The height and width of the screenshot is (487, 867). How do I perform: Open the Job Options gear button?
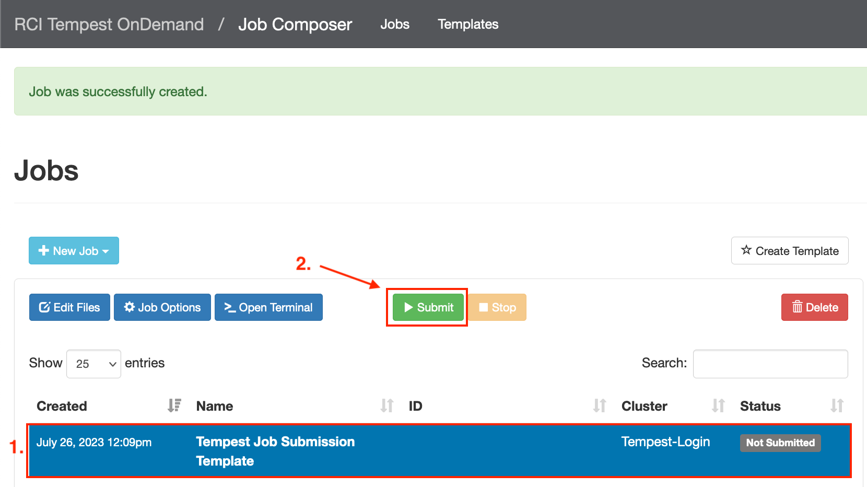click(162, 307)
